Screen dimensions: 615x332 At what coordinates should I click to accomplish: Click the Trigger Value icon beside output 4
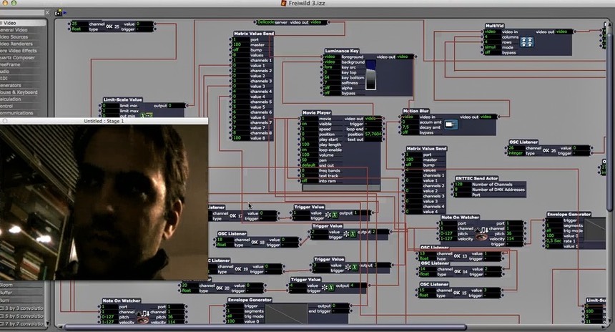[330, 286]
